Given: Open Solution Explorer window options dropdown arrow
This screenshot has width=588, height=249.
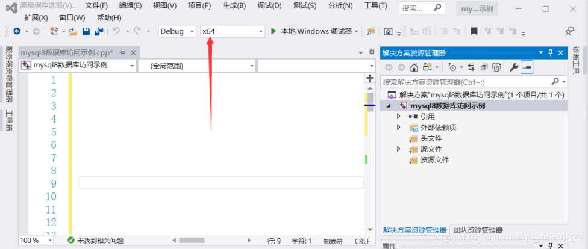Looking at the screenshot, I should coord(540,53).
